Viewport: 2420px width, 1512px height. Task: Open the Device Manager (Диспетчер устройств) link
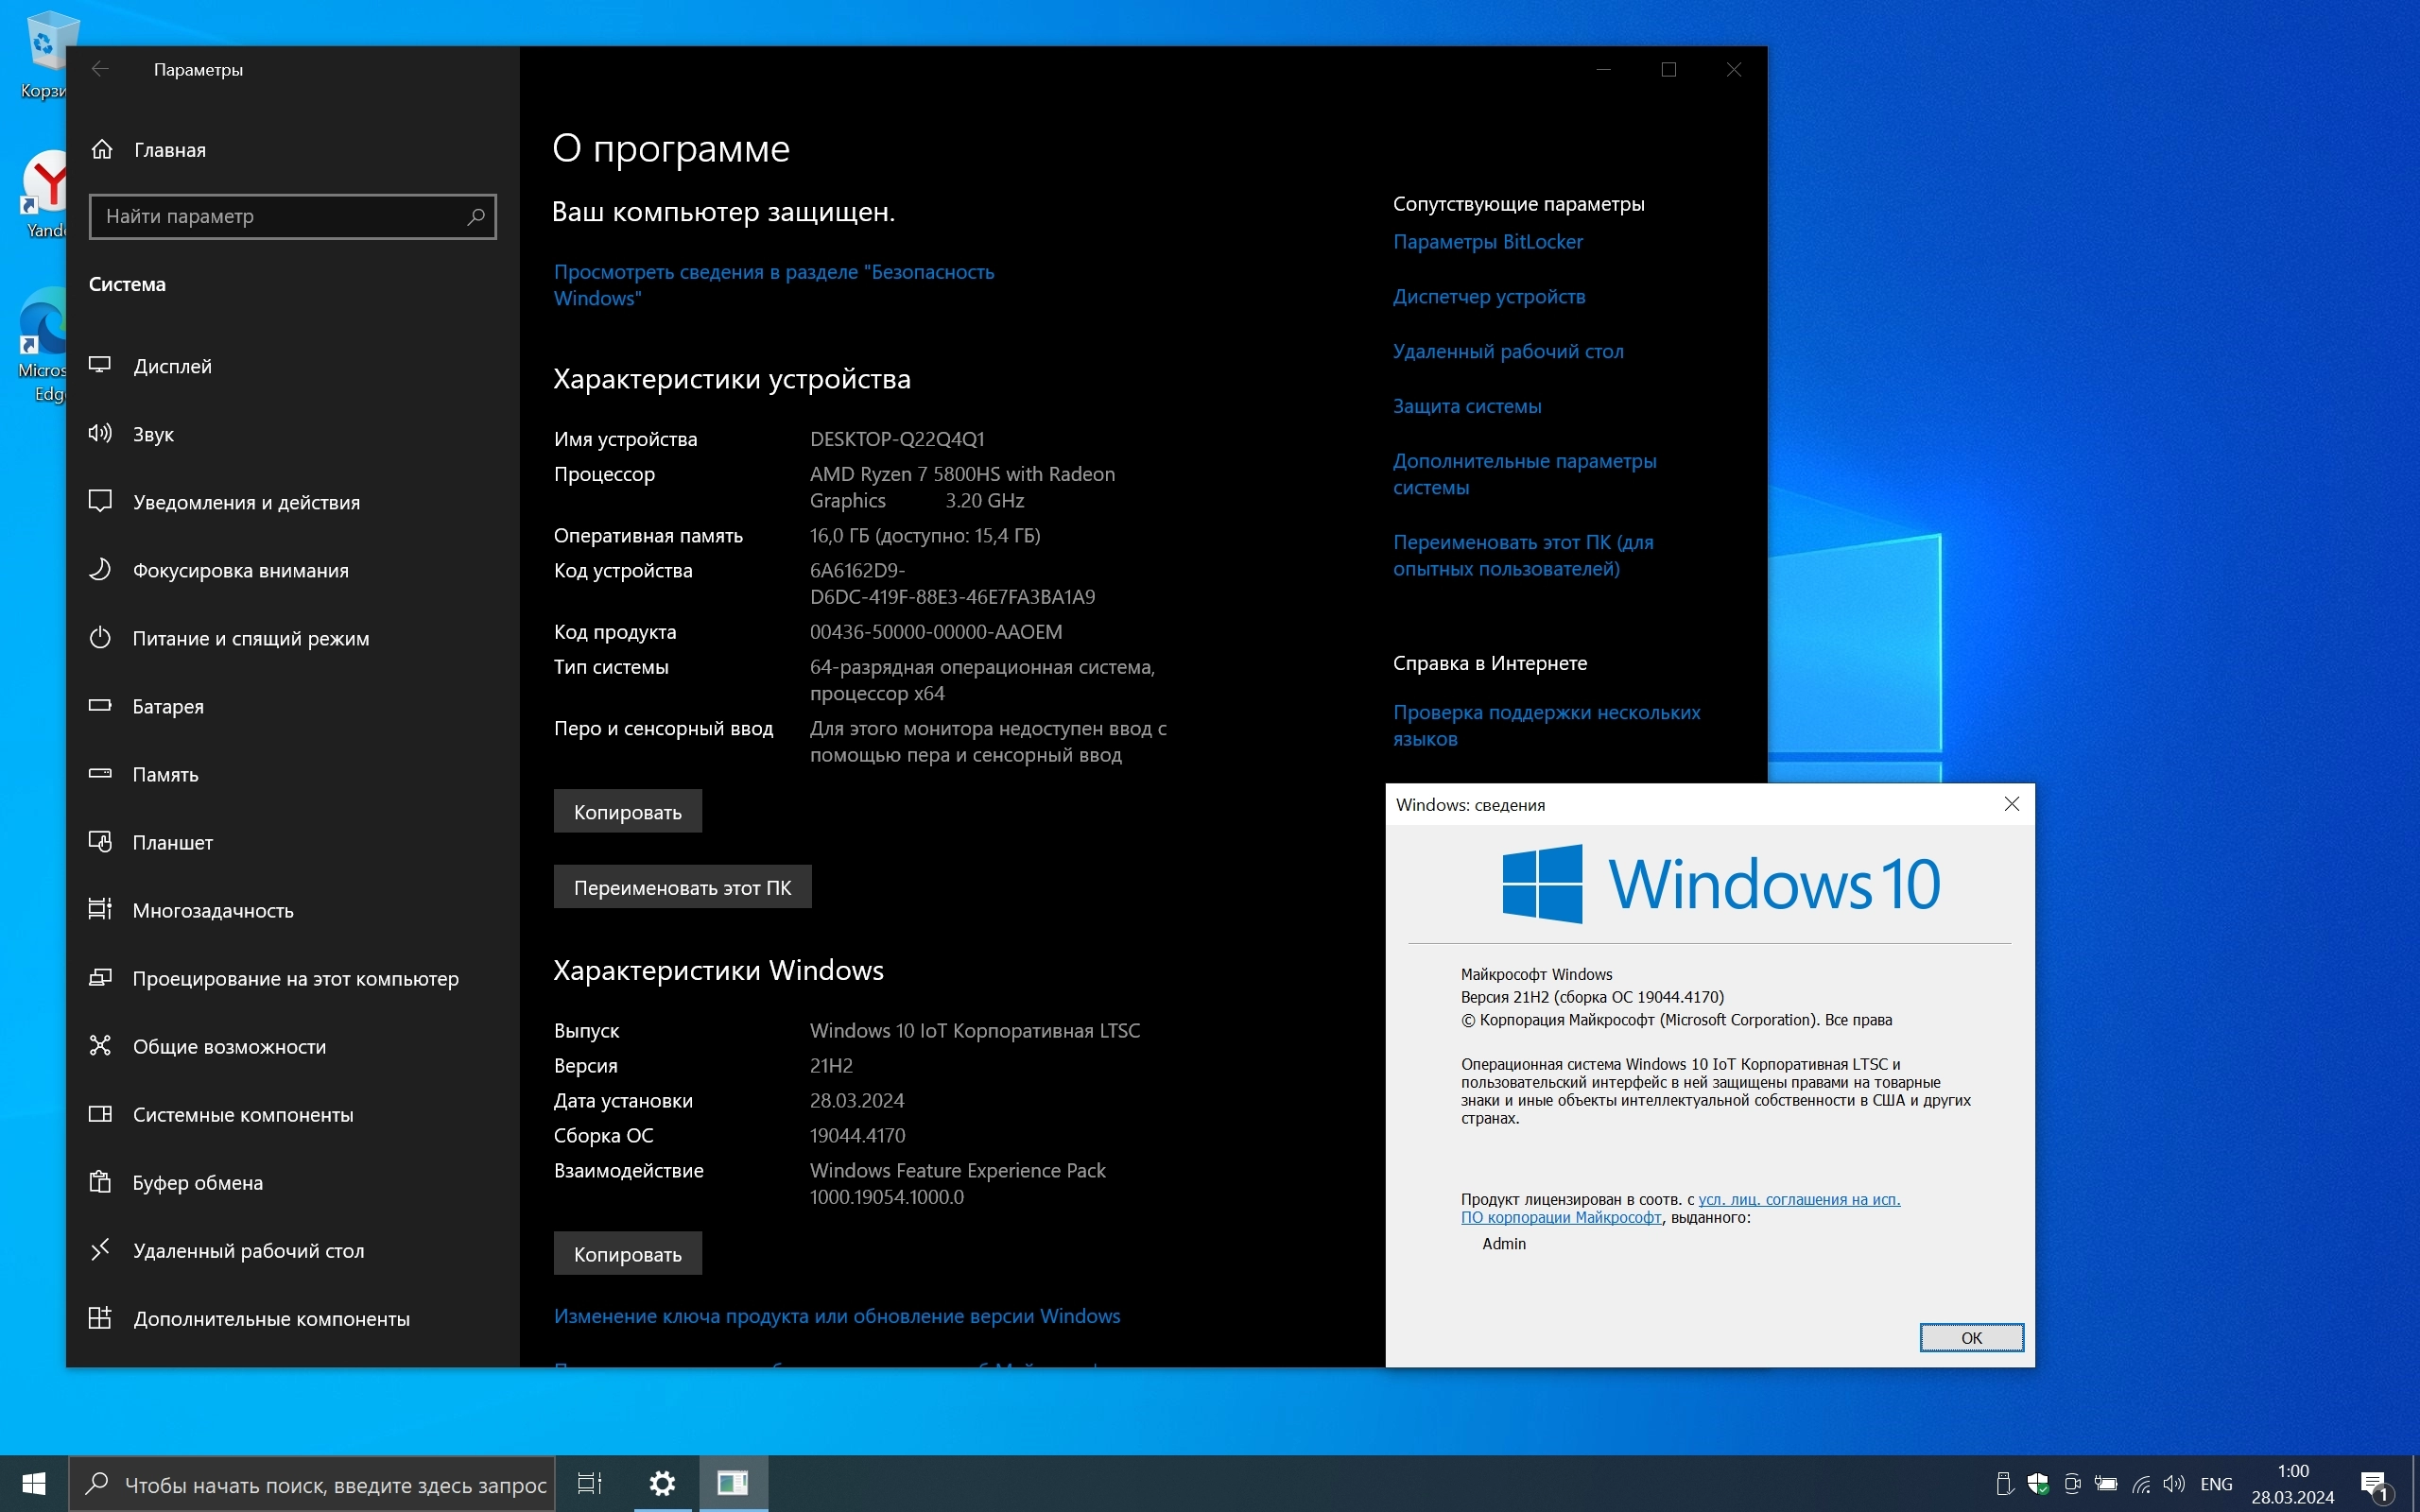point(1488,297)
